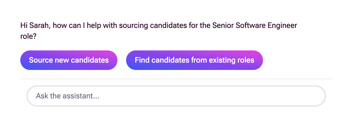The width and height of the screenshot is (355, 135).
Task: Place cursor in the assistant chat box
Action: tap(176, 96)
